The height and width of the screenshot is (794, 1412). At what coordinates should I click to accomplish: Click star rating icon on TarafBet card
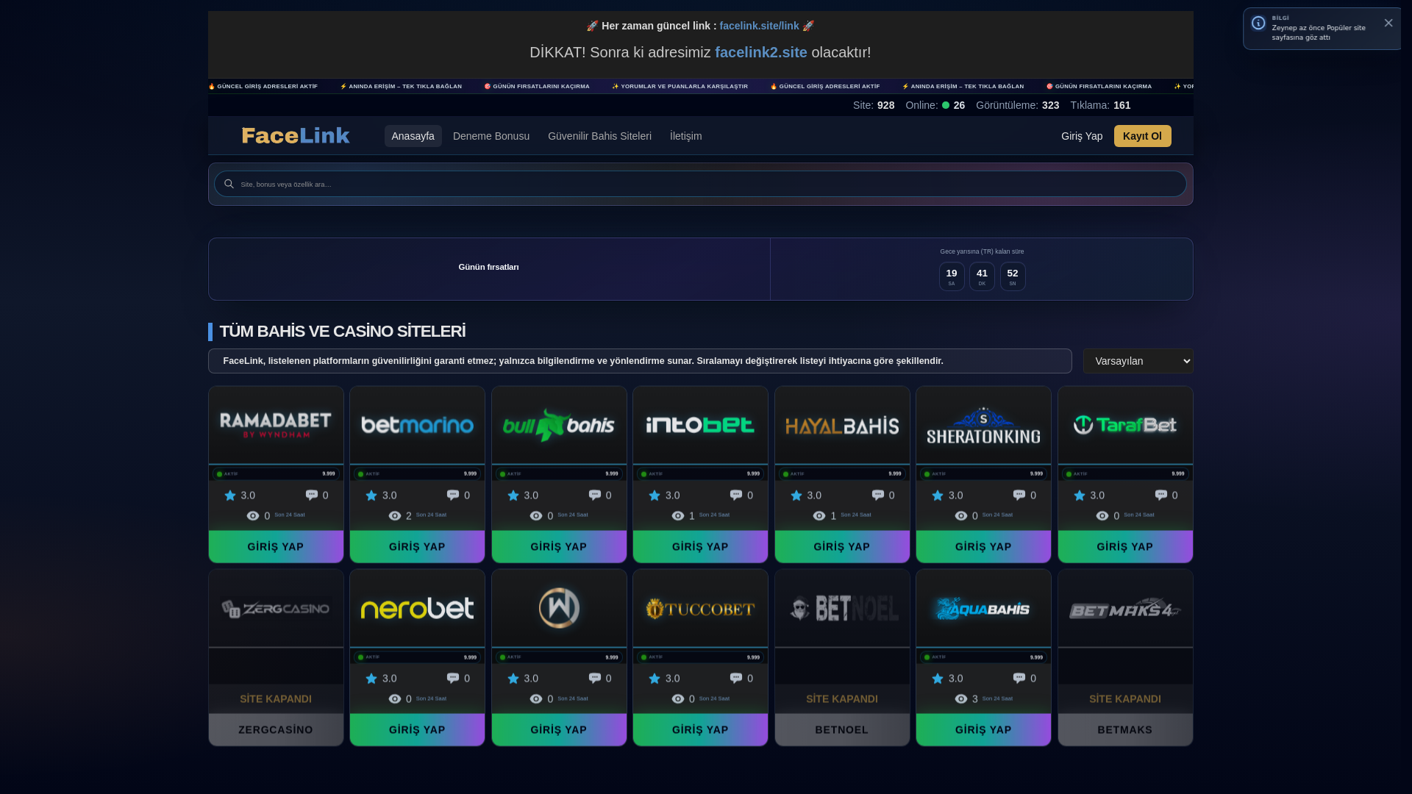1080,496
